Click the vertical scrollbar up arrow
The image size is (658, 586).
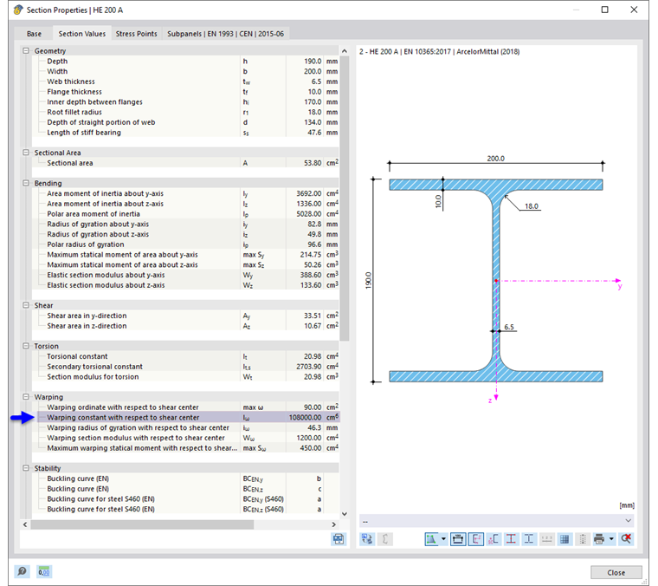[345, 51]
